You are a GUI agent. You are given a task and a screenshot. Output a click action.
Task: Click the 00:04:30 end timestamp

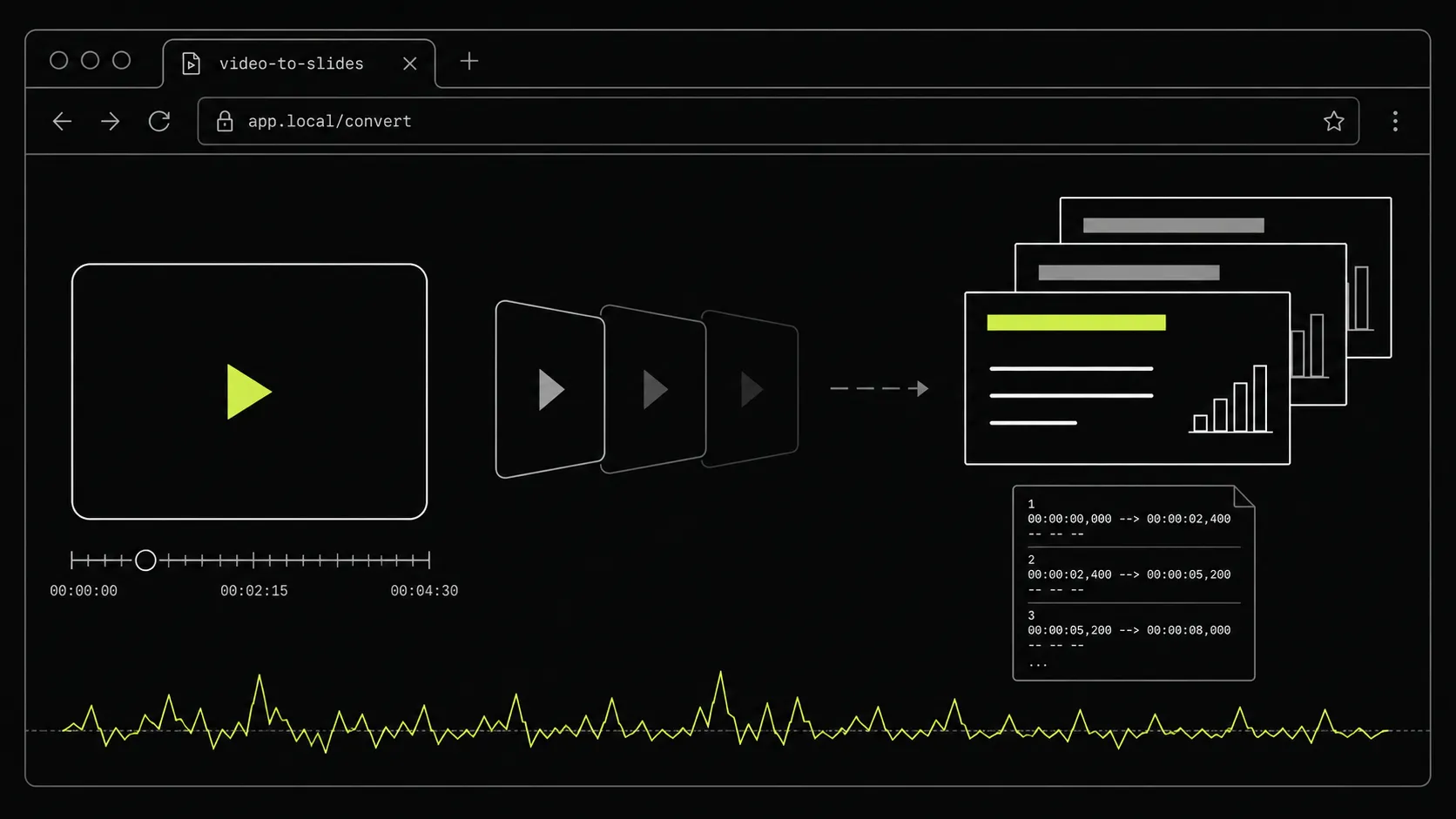[424, 591]
